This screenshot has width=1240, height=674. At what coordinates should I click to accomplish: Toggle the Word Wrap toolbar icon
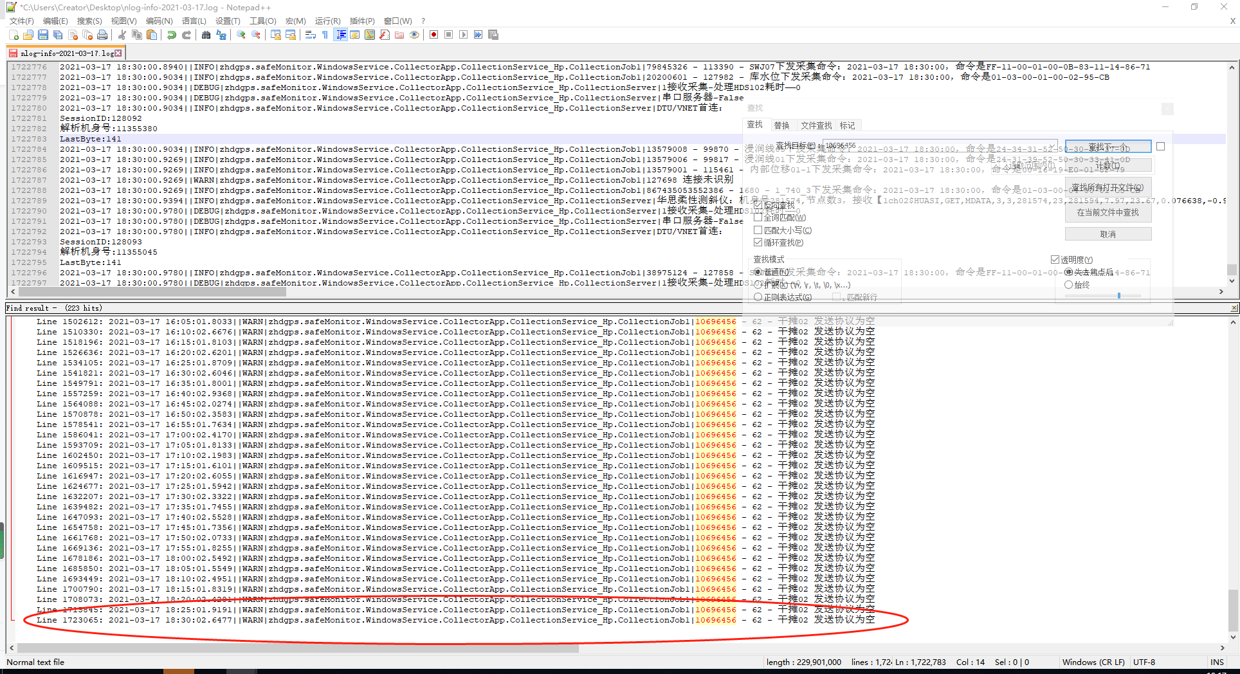coord(310,35)
